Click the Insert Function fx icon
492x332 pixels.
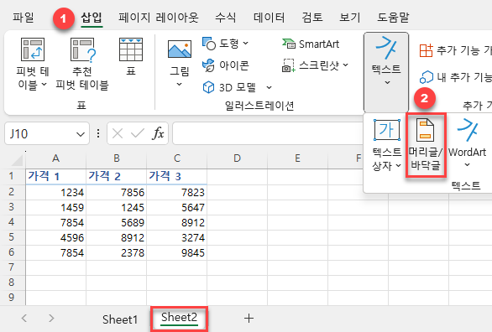[158, 134]
